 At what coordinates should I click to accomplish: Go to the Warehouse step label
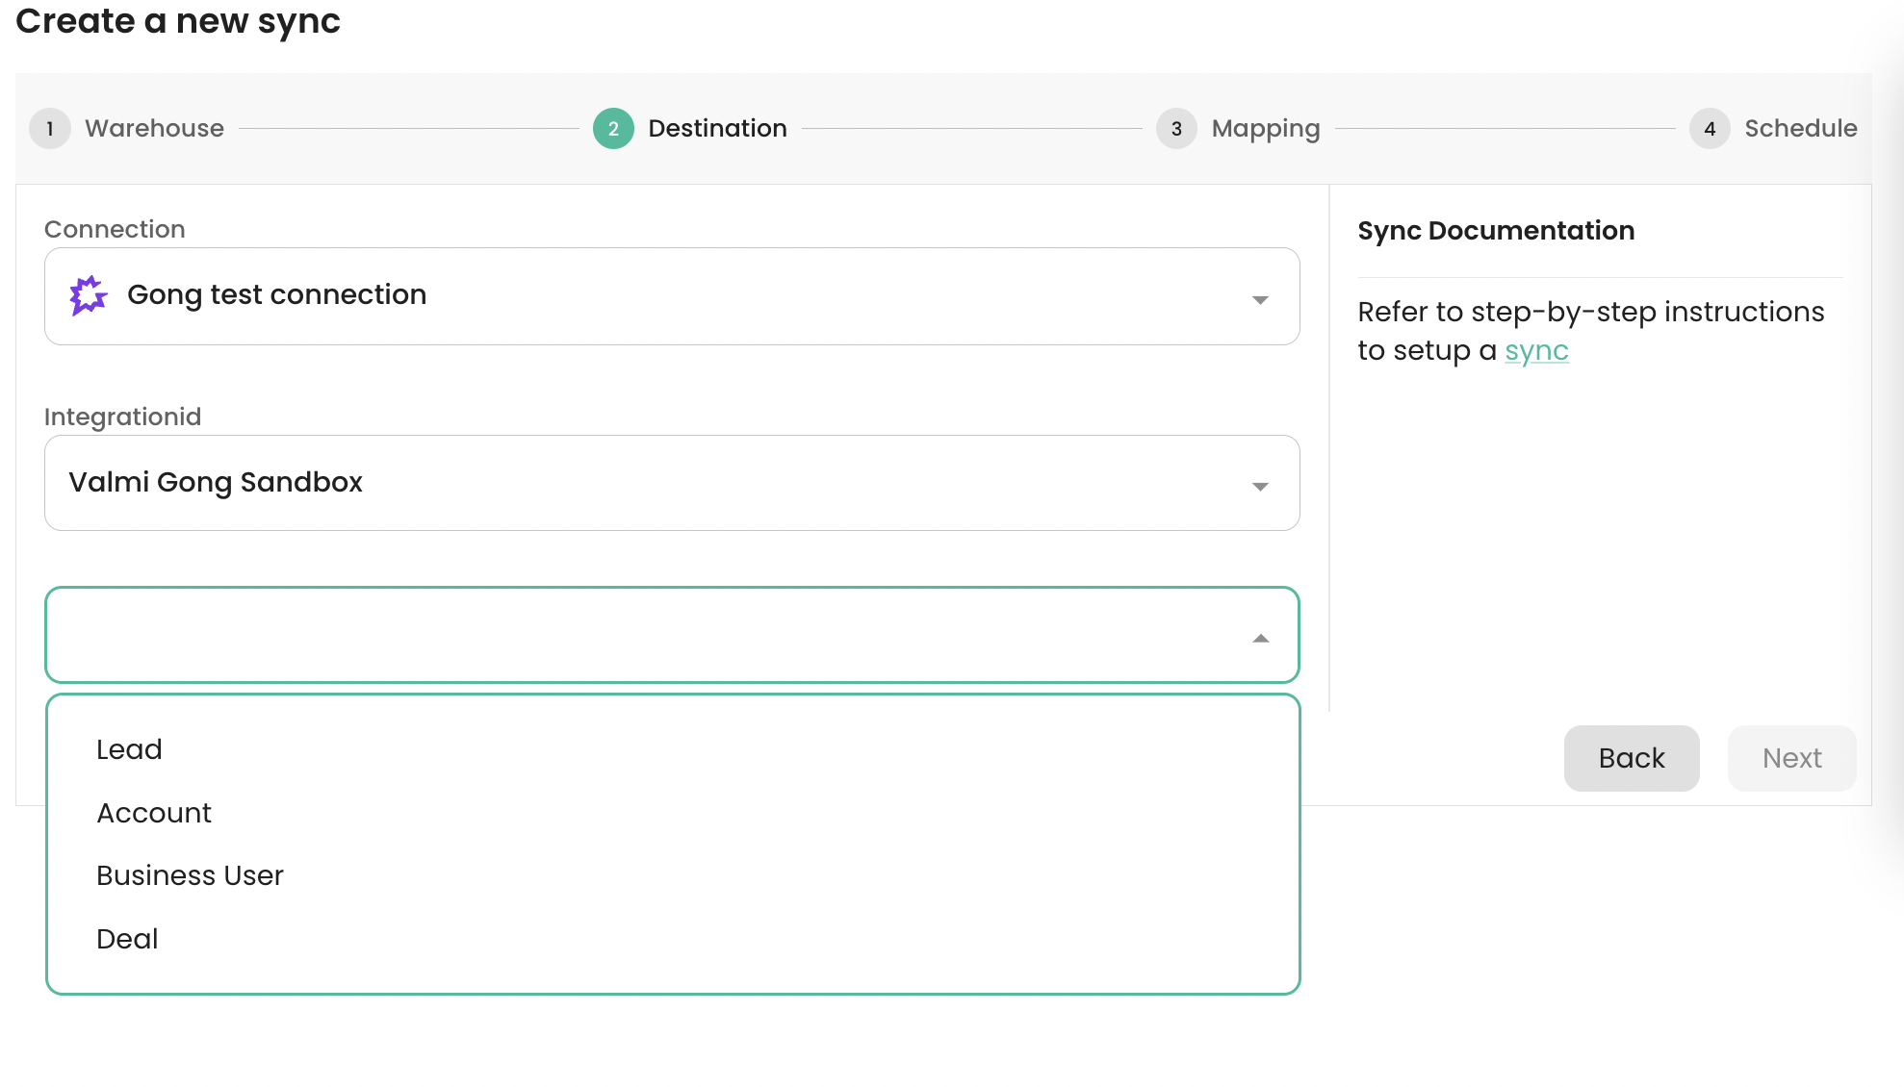tap(154, 129)
